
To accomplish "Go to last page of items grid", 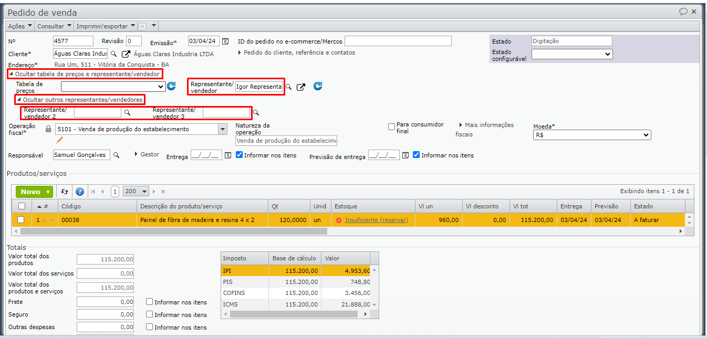I will coord(163,192).
